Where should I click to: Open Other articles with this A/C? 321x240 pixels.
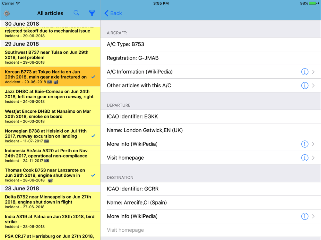211,85
